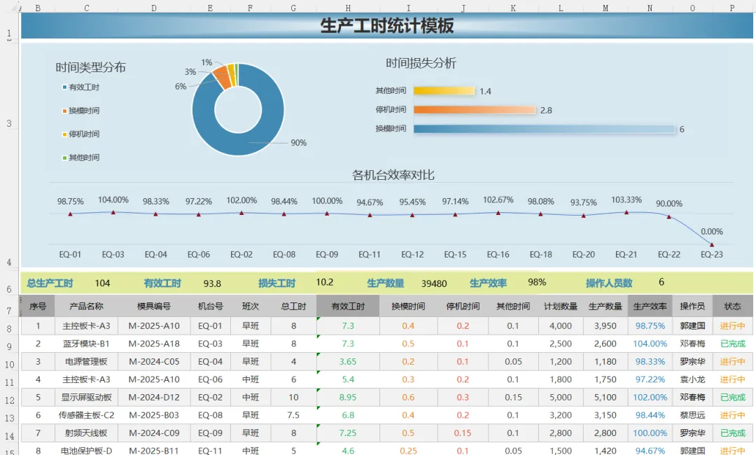
Task: Click the 停机时间 orange bar
Action: (x=475, y=110)
